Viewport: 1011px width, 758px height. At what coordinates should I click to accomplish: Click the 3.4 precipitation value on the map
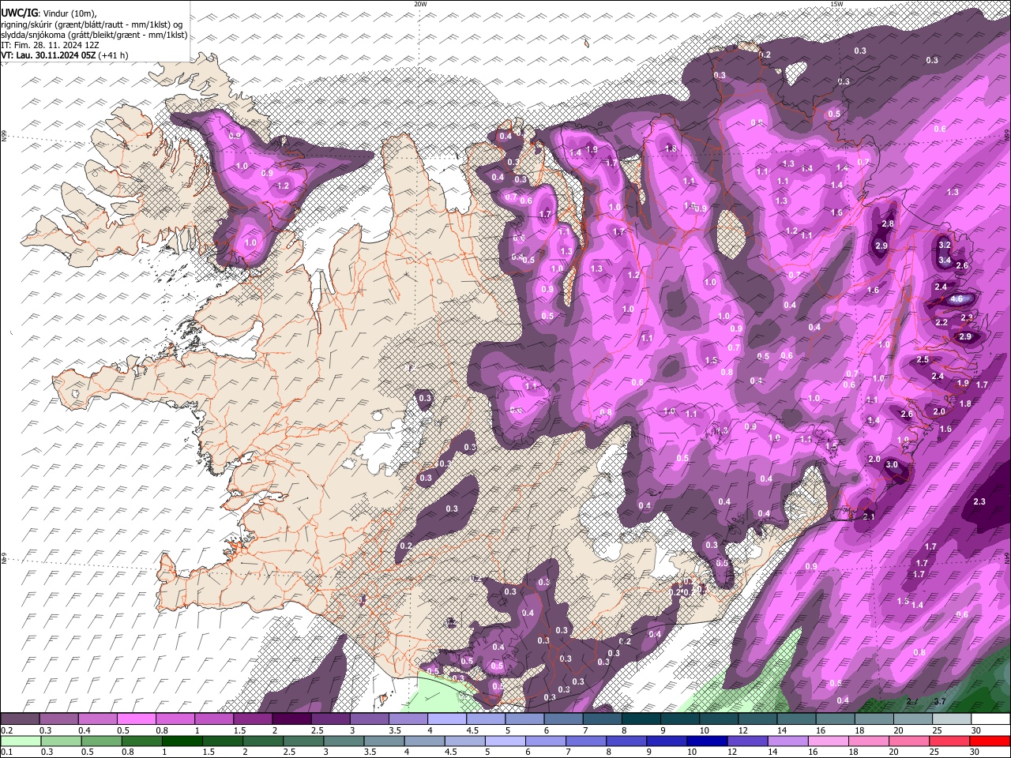(945, 260)
